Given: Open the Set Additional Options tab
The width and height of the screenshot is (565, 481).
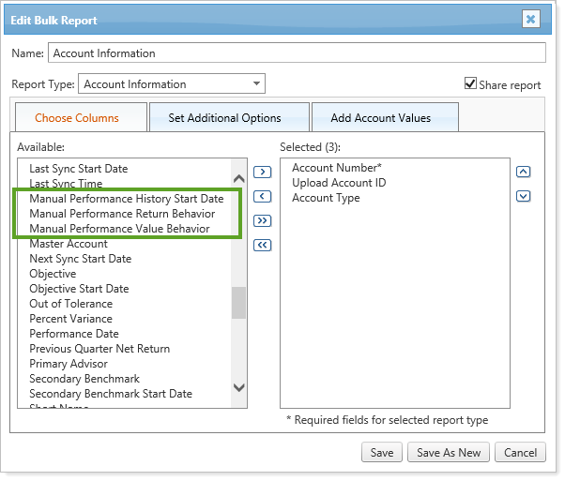Looking at the screenshot, I should point(224,118).
